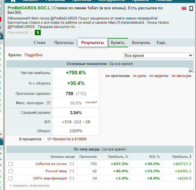
Task: Expand the description via the » link
Action: (x=80, y=27)
